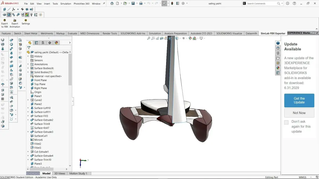Open SOLIDWORKS Resources home icon in task pane
Screen dimensions: 319x179
[278, 48]
